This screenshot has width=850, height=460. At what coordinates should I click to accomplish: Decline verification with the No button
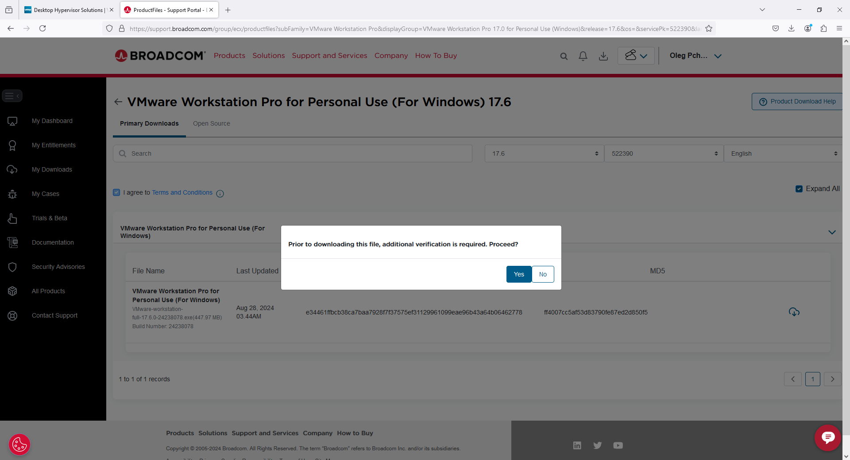543,274
